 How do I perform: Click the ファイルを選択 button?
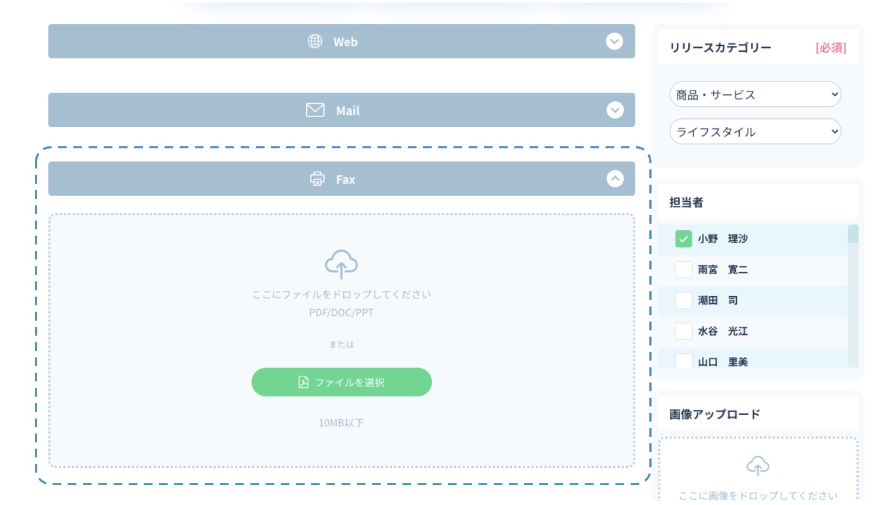point(342,383)
